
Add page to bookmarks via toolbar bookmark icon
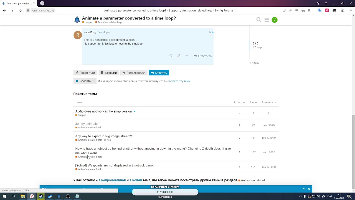[x=309, y=10]
